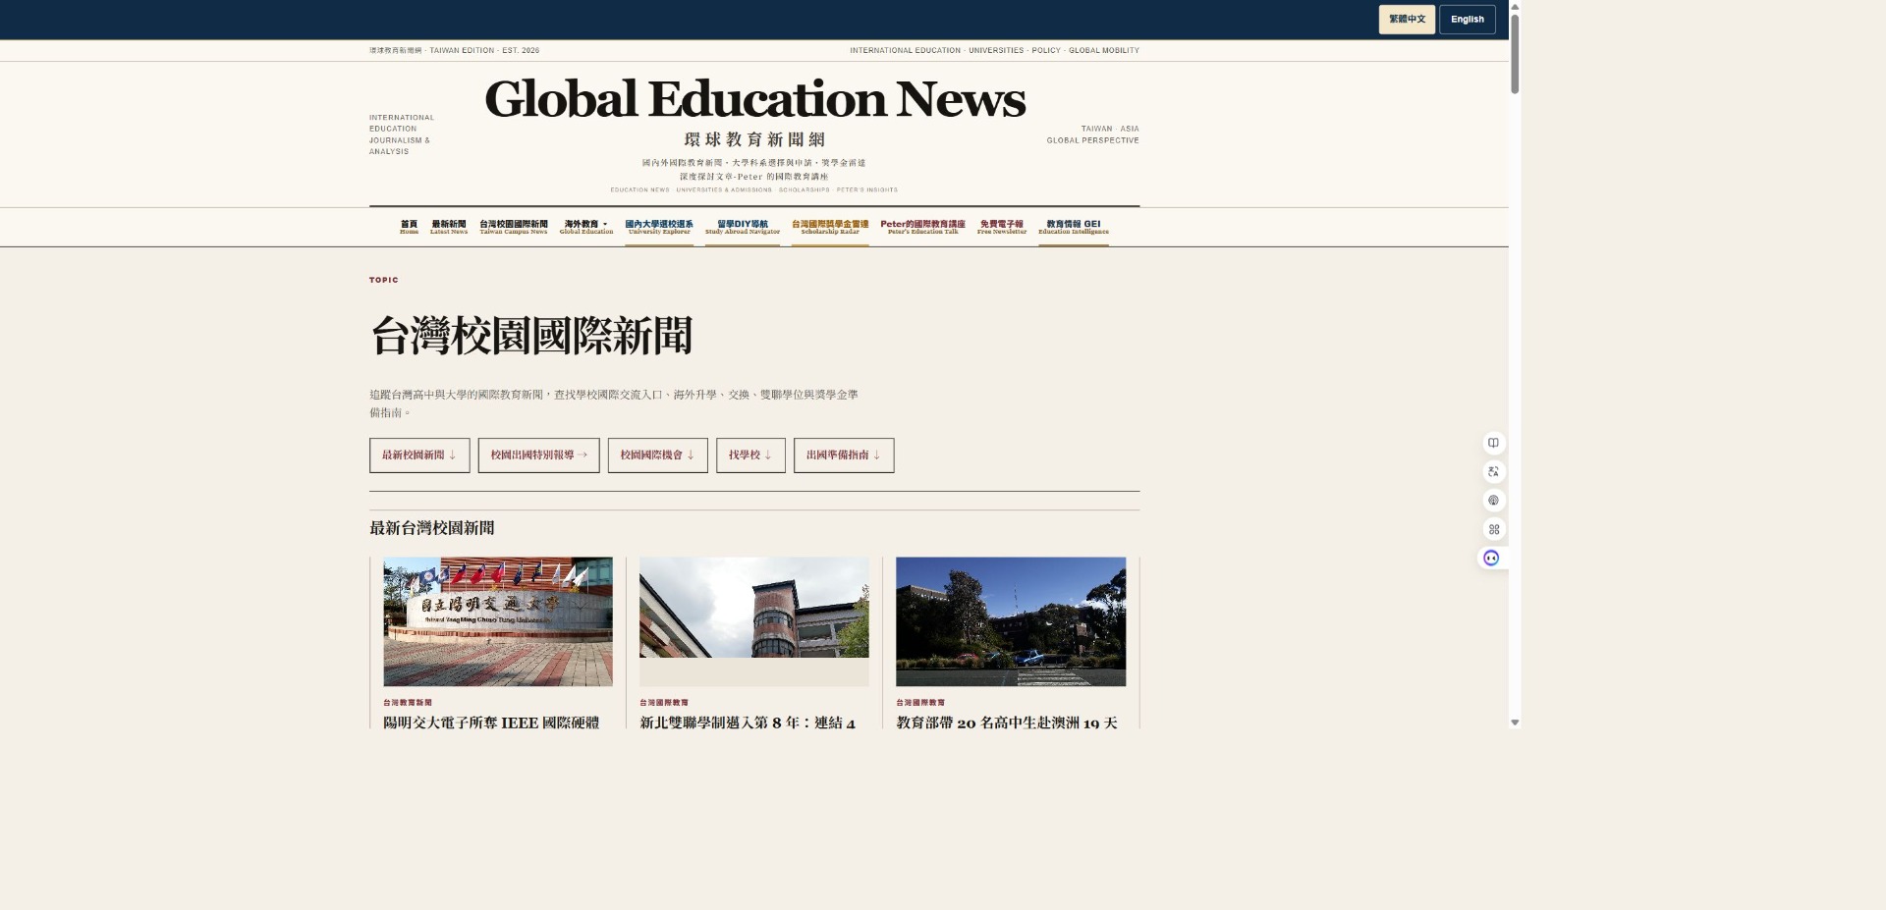Screen dimensions: 1886x910
Task: Open 台灣校園國際新聞 Taiwan Campus News nav item
Action: pyautogui.click(x=514, y=227)
